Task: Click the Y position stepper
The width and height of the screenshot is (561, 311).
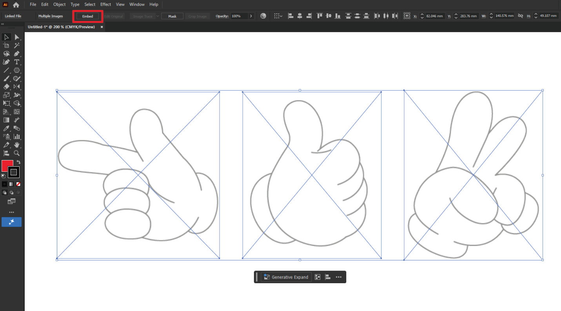Action: click(456, 16)
